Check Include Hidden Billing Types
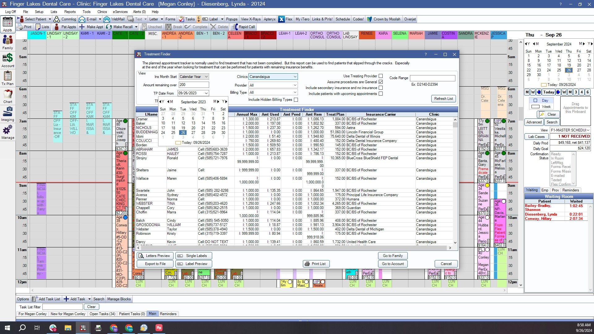 pyautogui.click(x=296, y=100)
